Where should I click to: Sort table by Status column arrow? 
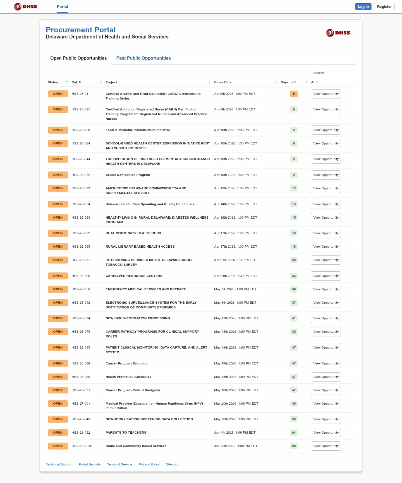click(67, 82)
